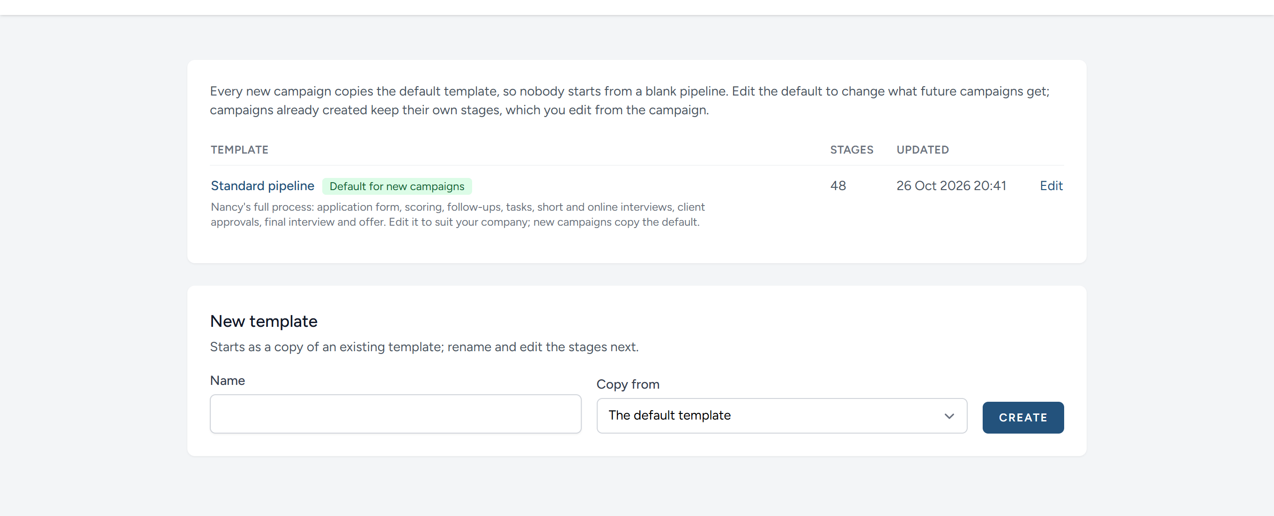Click the CREATE button

(1023, 418)
